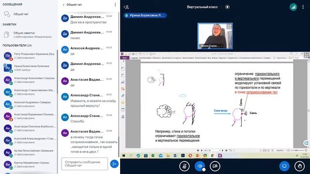Click avatar of Петр Романович

(8, 56)
